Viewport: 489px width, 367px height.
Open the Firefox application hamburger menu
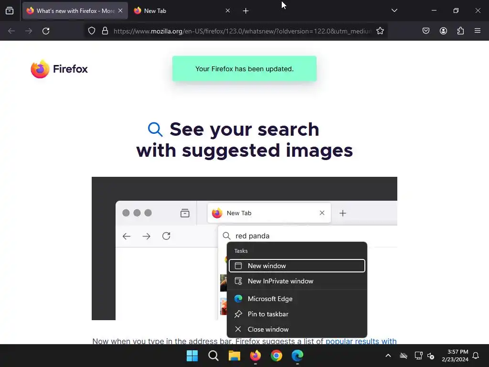pos(478,31)
